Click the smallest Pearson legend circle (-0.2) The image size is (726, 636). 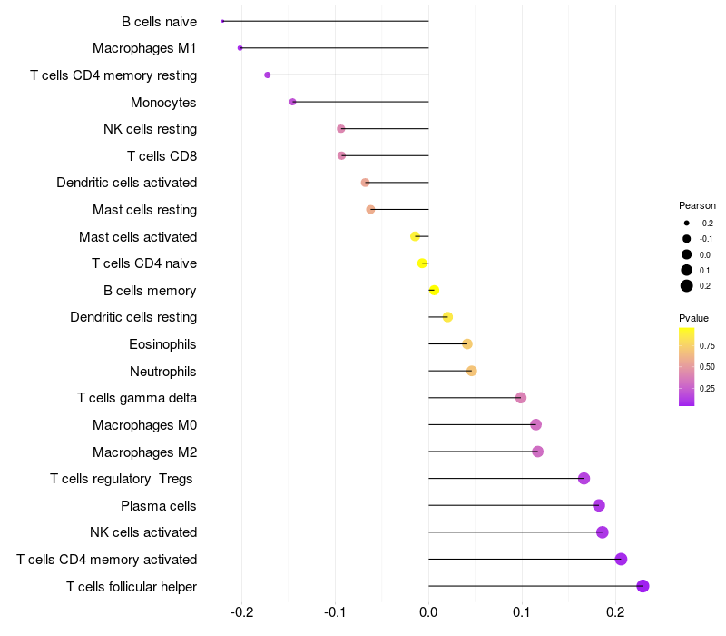coord(687,223)
